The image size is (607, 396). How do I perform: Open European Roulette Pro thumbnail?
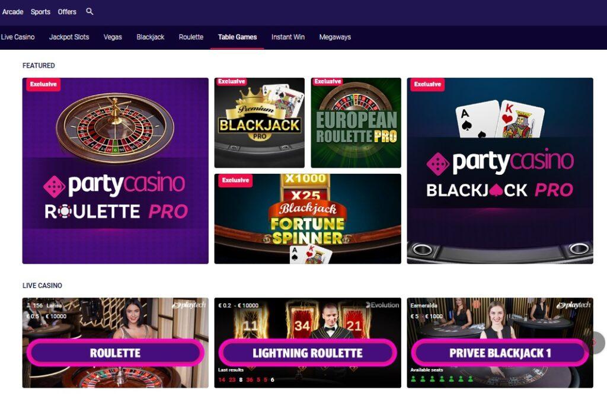(356, 123)
